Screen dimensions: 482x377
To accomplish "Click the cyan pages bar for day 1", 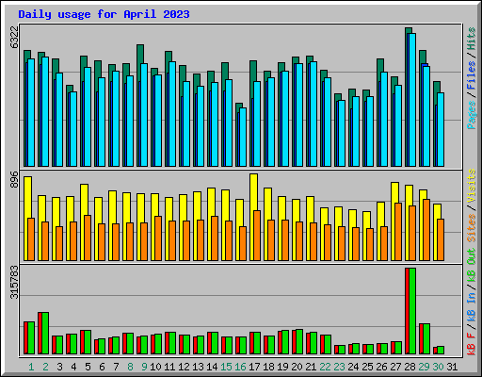I will click(x=31, y=112).
